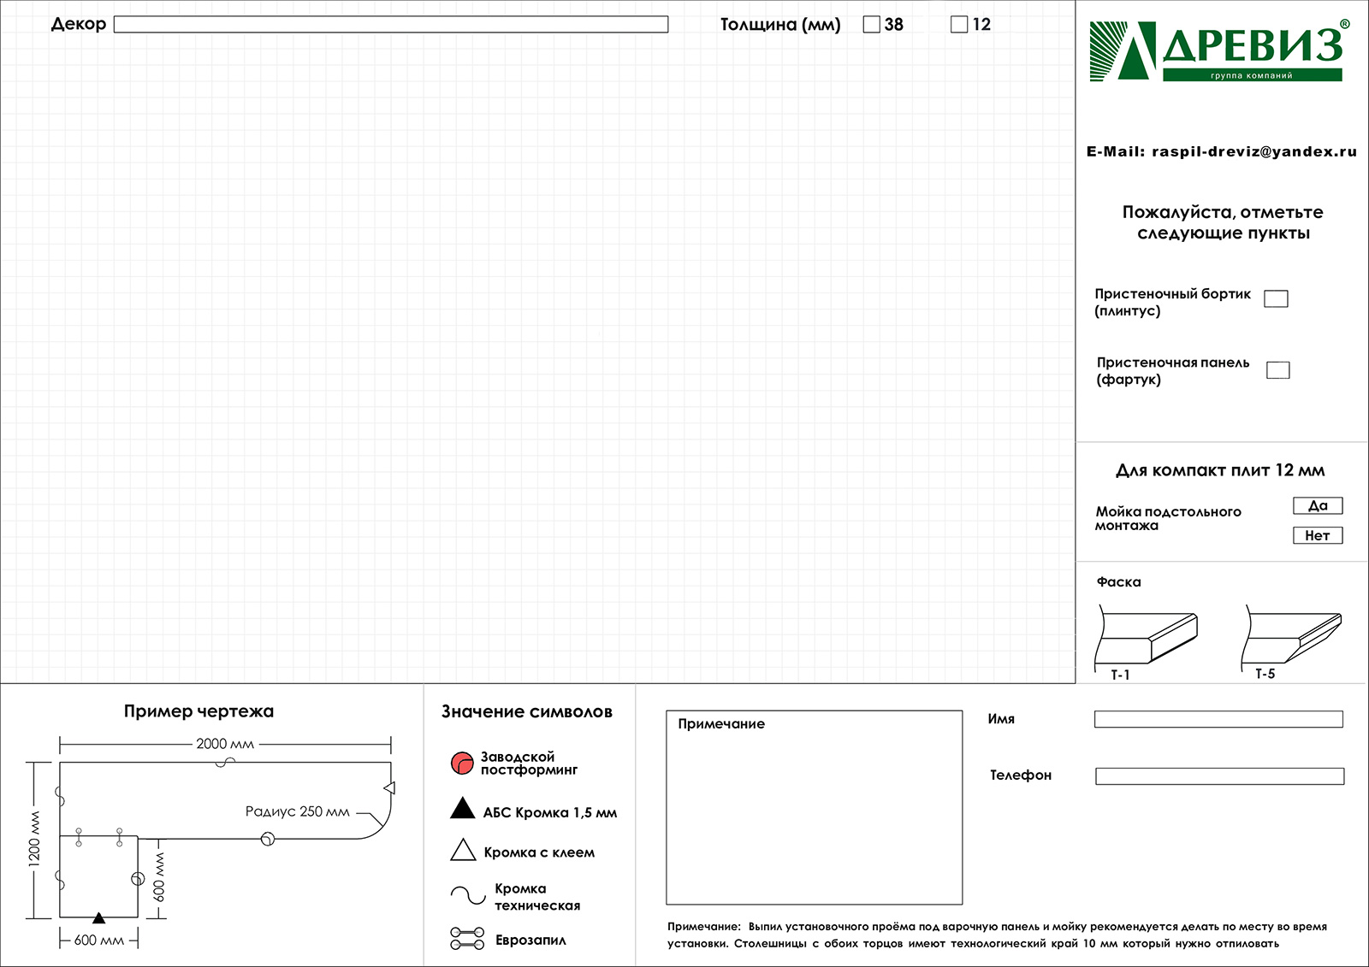Image resolution: width=1369 pixels, height=967 pixels.
Task: Click the Декор input field
Action: (x=391, y=25)
